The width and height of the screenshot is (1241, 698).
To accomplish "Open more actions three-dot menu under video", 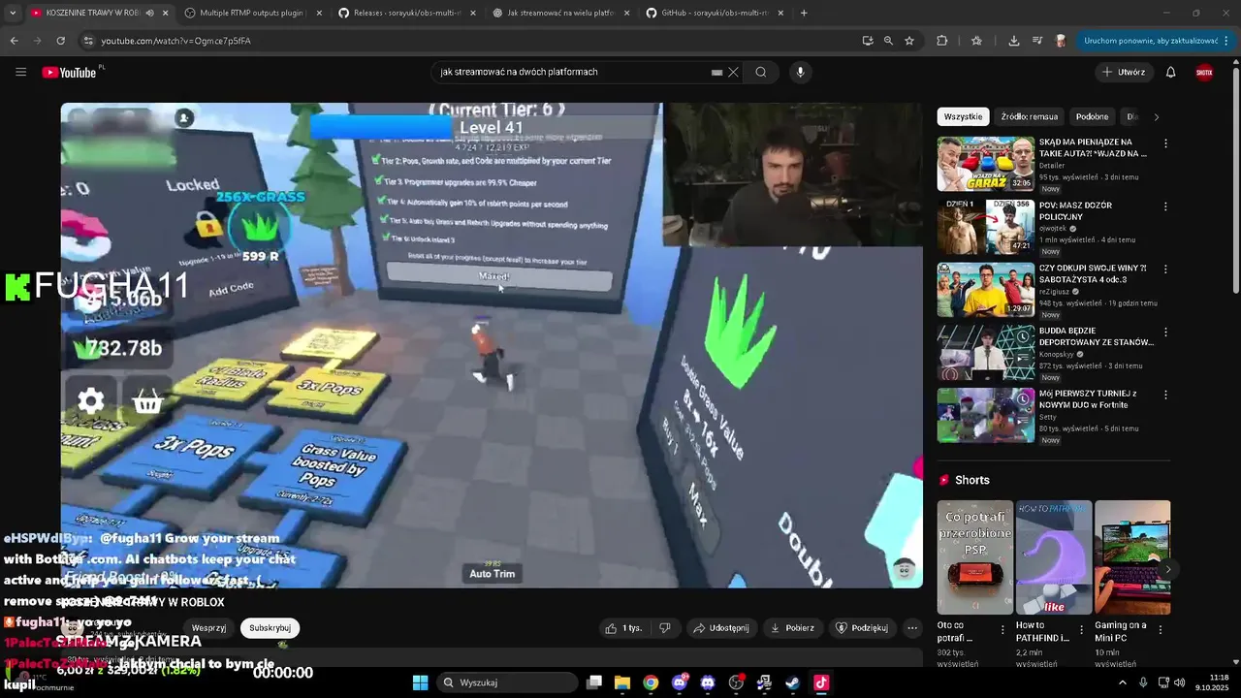I will click(911, 628).
